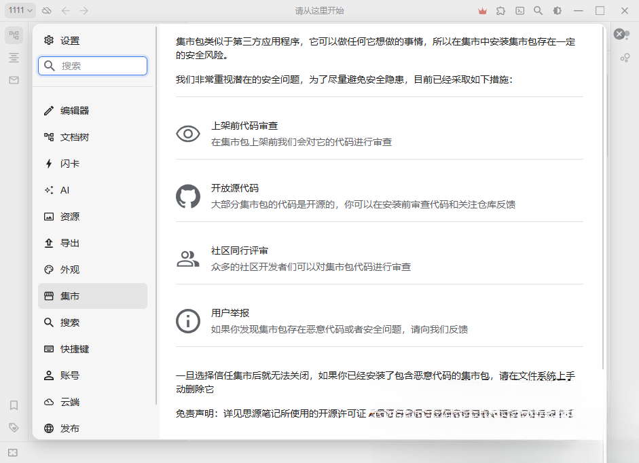Click the 免责声明 disclaimer text line

(375, 413)
